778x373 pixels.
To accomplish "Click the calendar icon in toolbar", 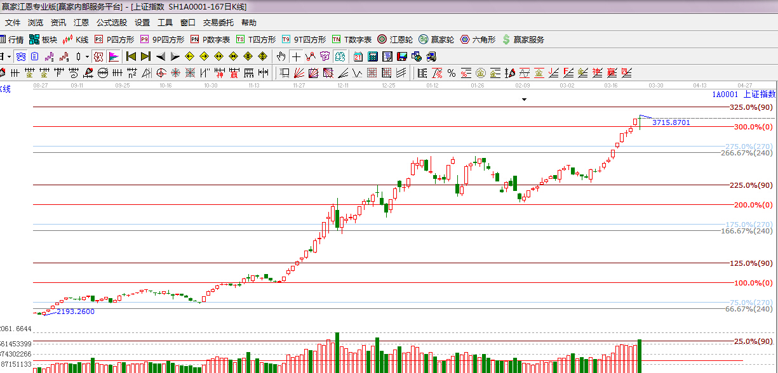I will point(358,56).
